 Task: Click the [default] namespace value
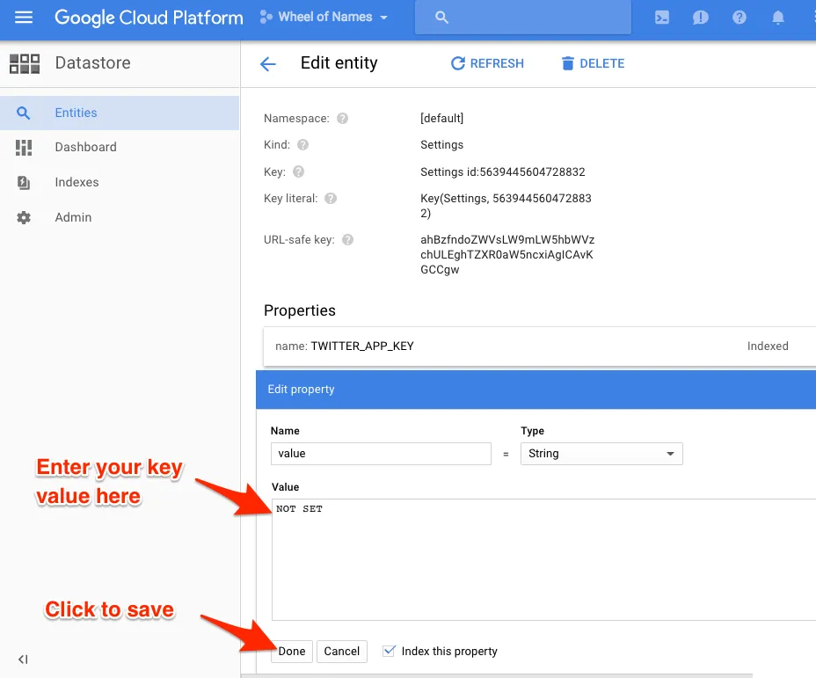tap(441, 119)
